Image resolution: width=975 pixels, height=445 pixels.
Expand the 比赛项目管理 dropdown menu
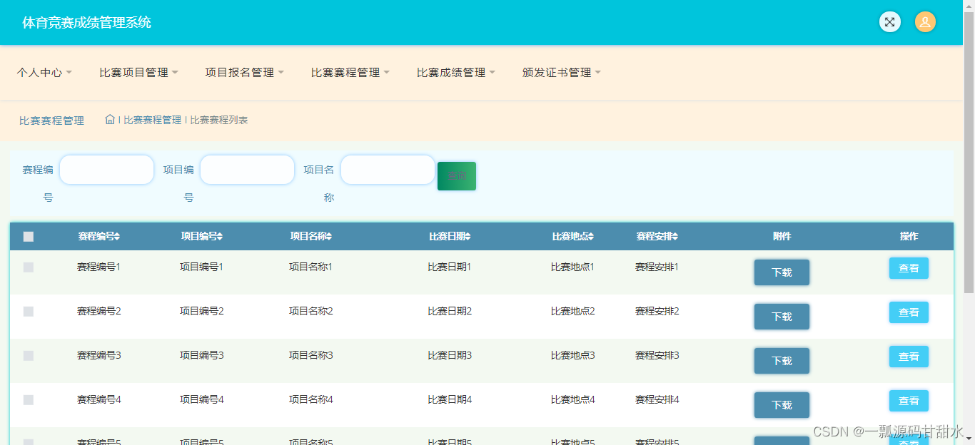(139, 72)
